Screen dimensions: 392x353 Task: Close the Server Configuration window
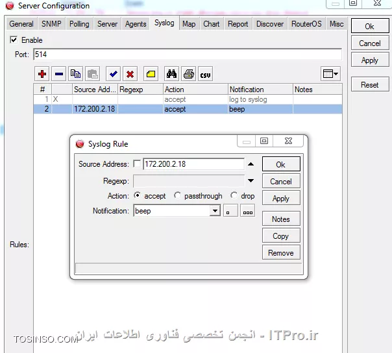(x=377, y=3)
